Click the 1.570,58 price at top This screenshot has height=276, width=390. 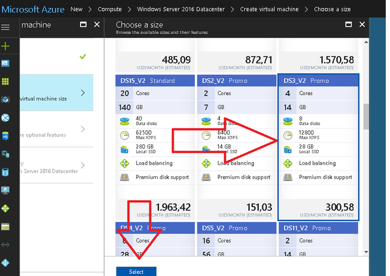[336, 60]
